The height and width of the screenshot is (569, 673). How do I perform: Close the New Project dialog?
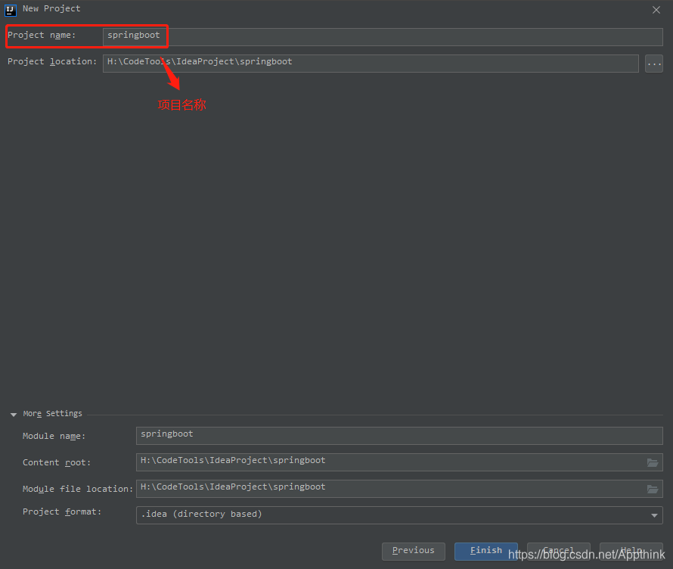pos(656,10)
